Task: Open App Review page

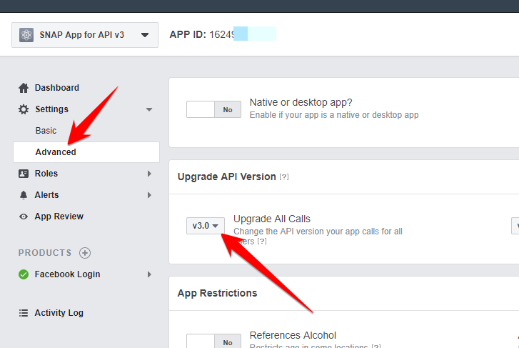Action: (59, 217)
